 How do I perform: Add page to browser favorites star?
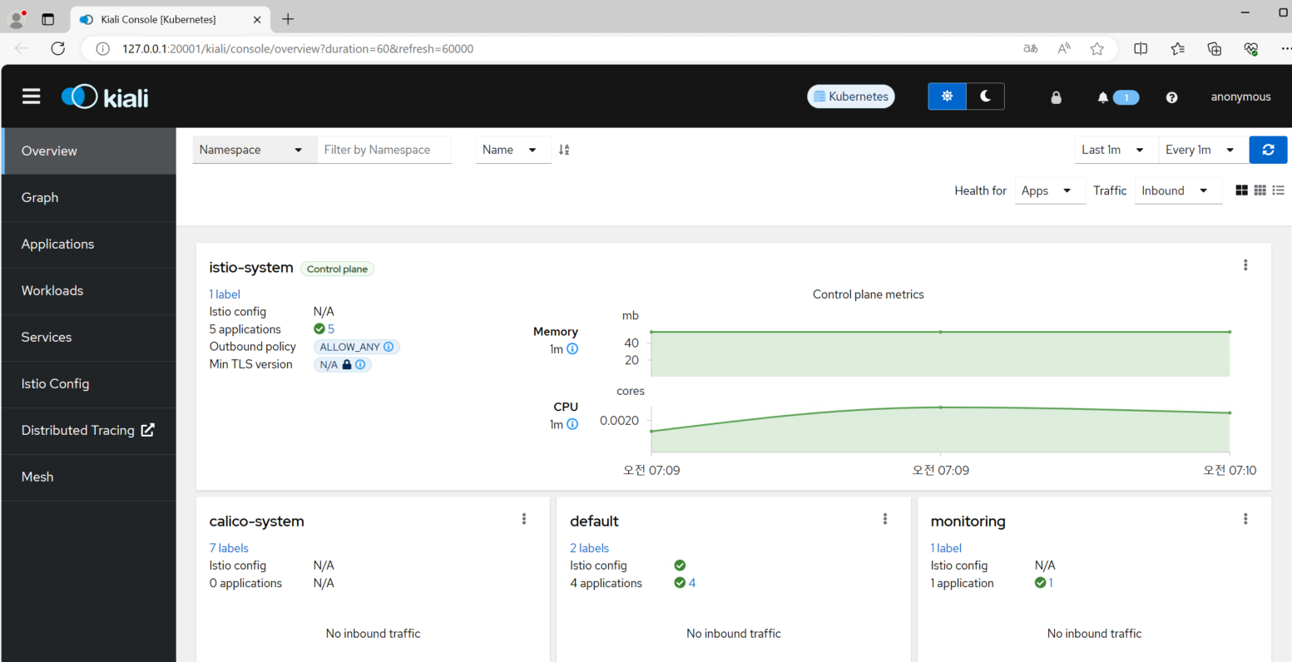pos(1097,48)
